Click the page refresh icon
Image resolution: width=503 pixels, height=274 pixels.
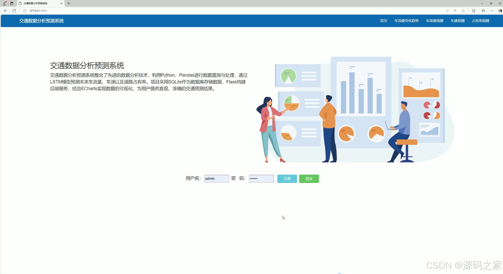click(x=14, y=11)
